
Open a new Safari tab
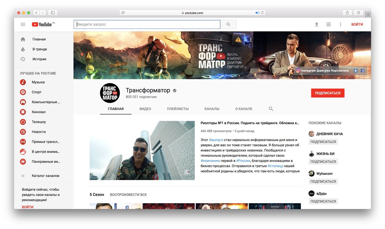click(x=368, y=14)
